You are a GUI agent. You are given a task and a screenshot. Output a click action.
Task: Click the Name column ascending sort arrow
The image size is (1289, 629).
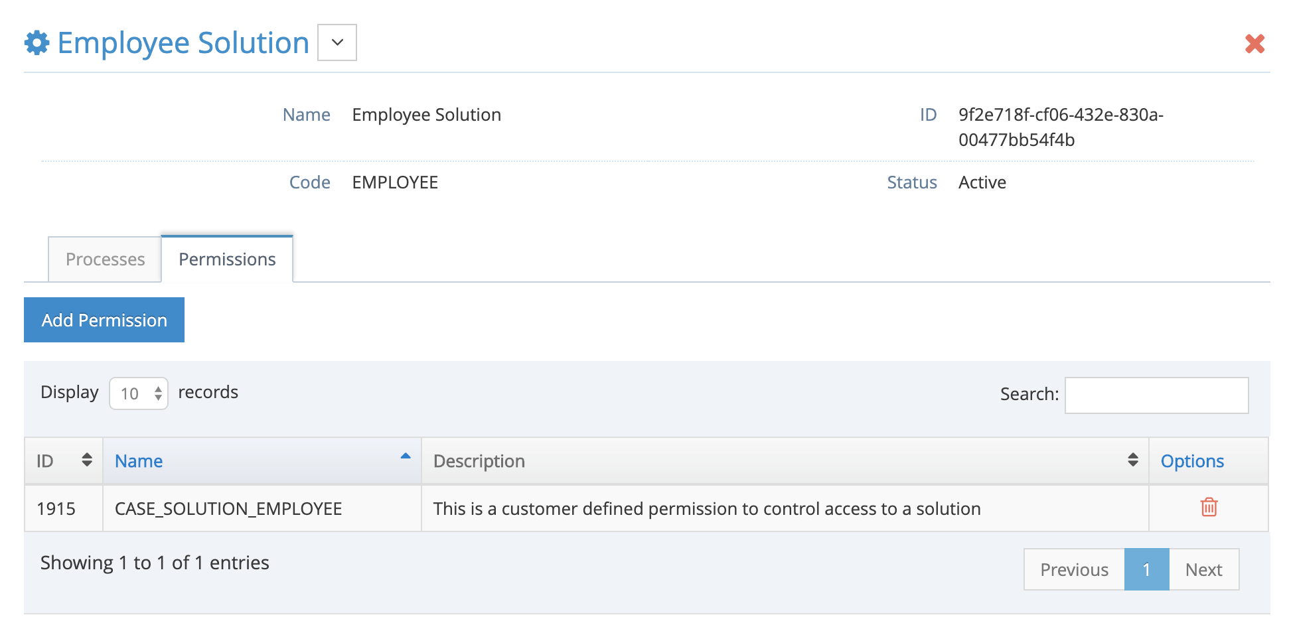(406, 456)
